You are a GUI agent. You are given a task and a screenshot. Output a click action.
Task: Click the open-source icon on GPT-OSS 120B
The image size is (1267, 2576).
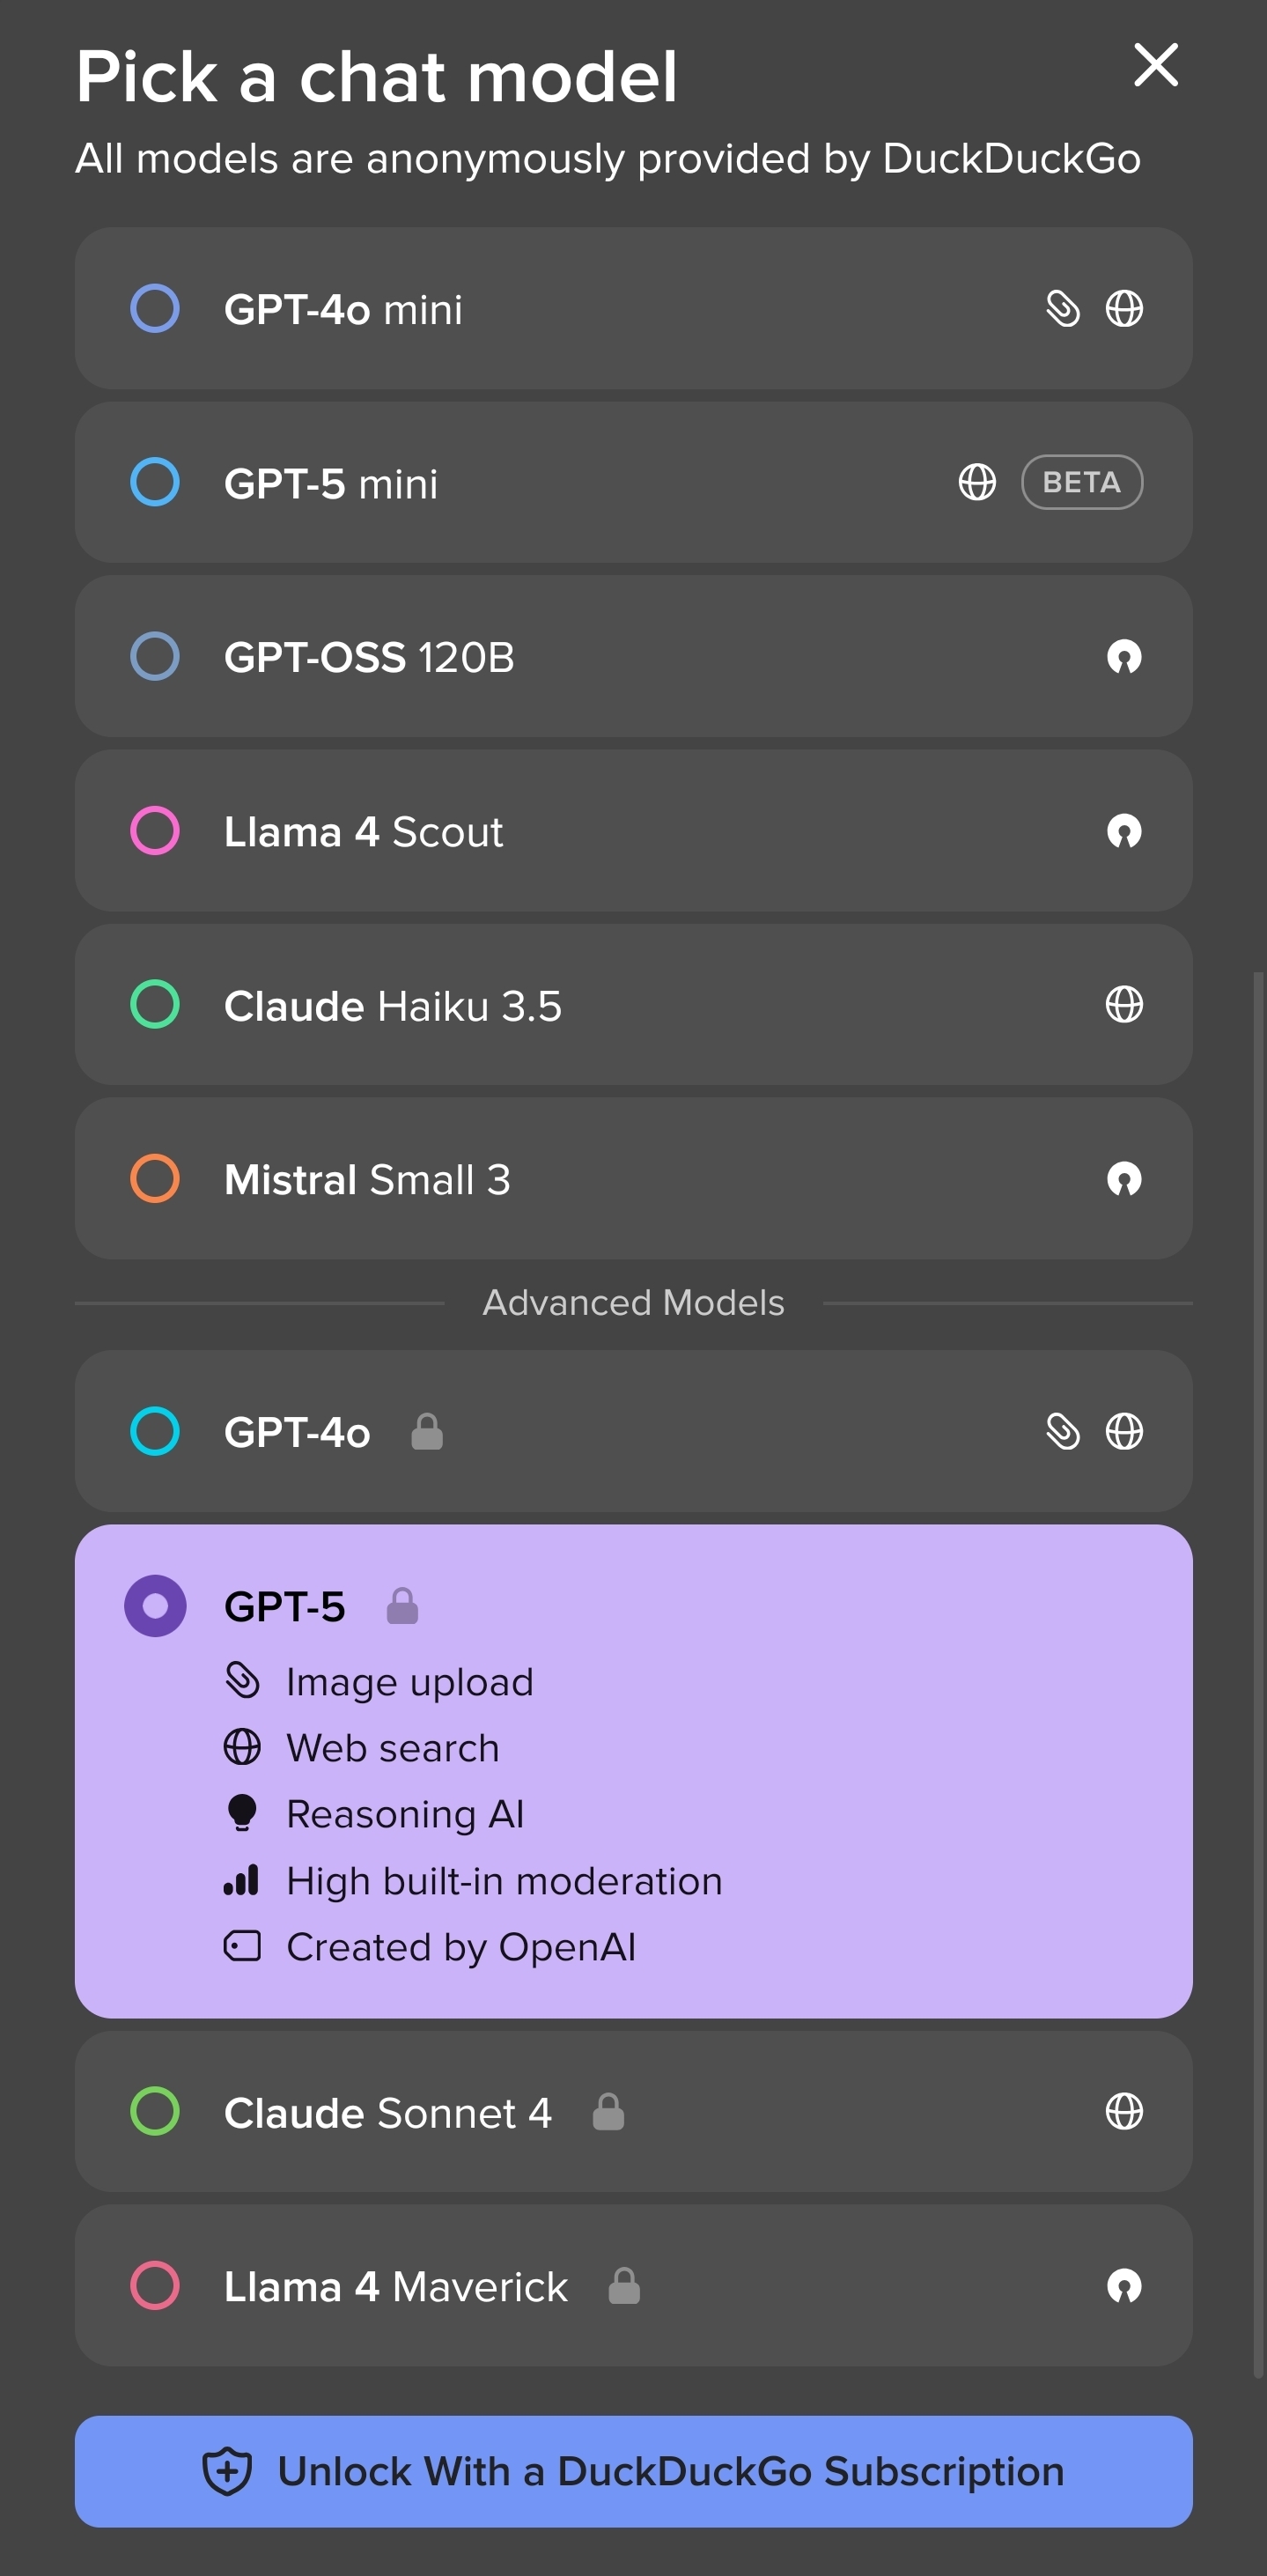pyautogui.click(x=1123, y=657)
